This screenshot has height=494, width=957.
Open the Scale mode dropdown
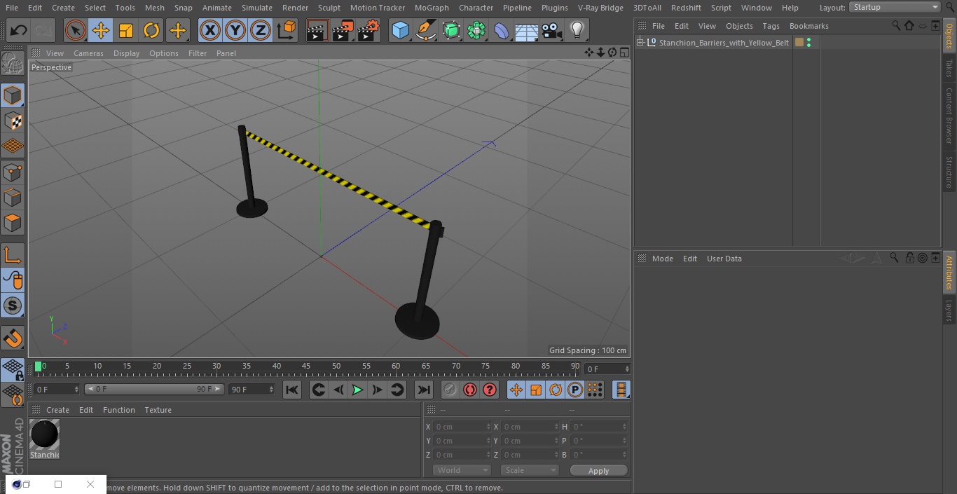coord(530,470)
